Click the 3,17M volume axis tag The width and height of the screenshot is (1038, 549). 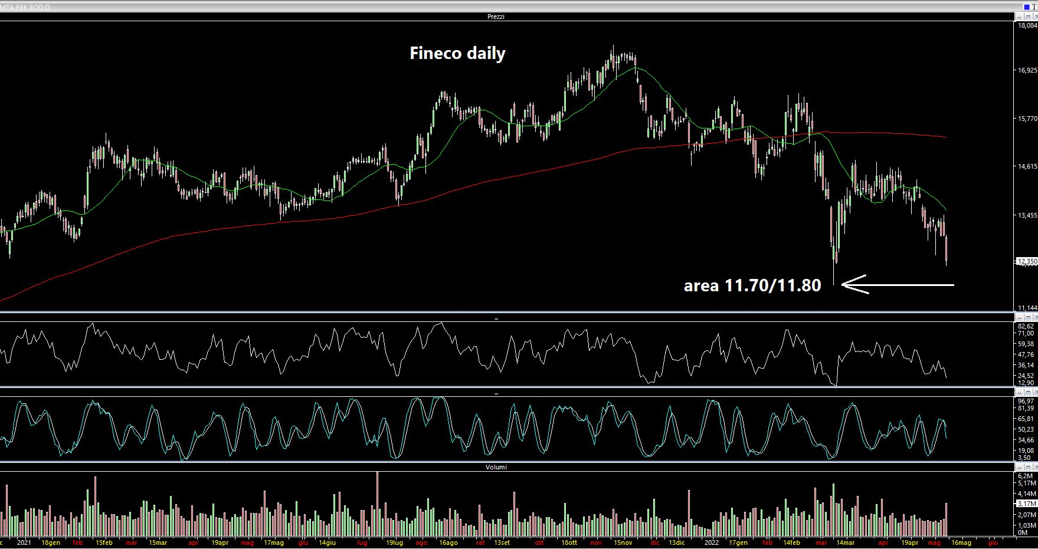pyautogui.click(x=1027, y=504)
